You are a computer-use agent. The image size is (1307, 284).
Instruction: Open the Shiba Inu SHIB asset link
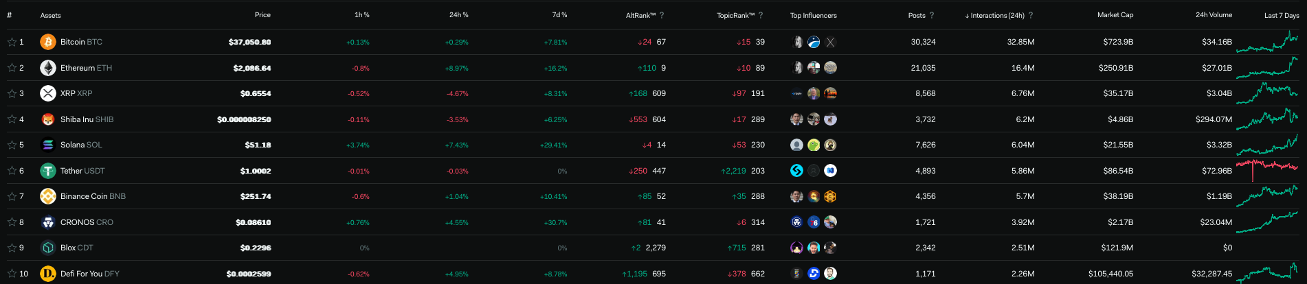pos(87,119)
